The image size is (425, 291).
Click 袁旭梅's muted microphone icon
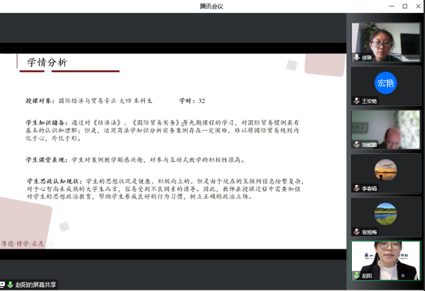pyautogui.click(x=357, y=232)
